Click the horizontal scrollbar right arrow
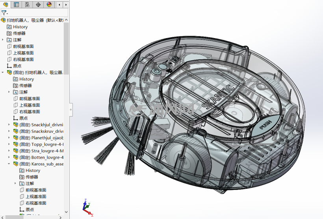This screenshot has height=219, width=323. click(x=60, y=217)
